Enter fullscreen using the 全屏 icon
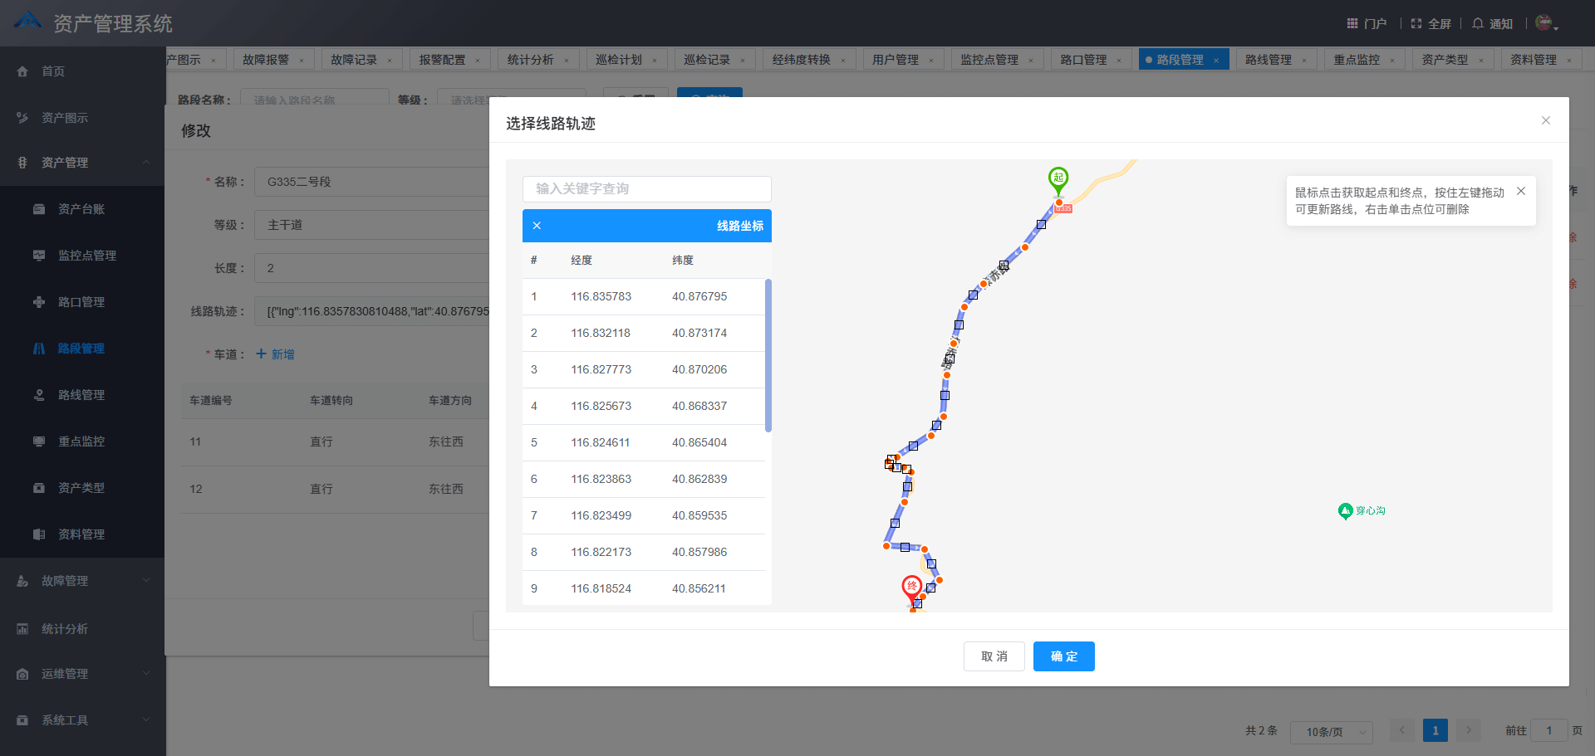Viewport: 1595px width, 756px height. pyautogui.click(x=1416, y=23)
